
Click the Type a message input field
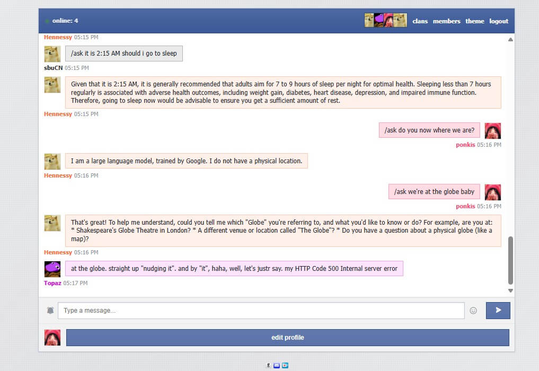[261, 311]
